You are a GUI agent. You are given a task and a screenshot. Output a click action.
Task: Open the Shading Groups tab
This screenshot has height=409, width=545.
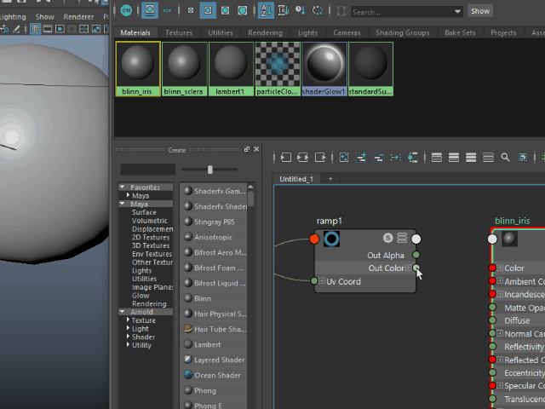click(x=403, y=33)
